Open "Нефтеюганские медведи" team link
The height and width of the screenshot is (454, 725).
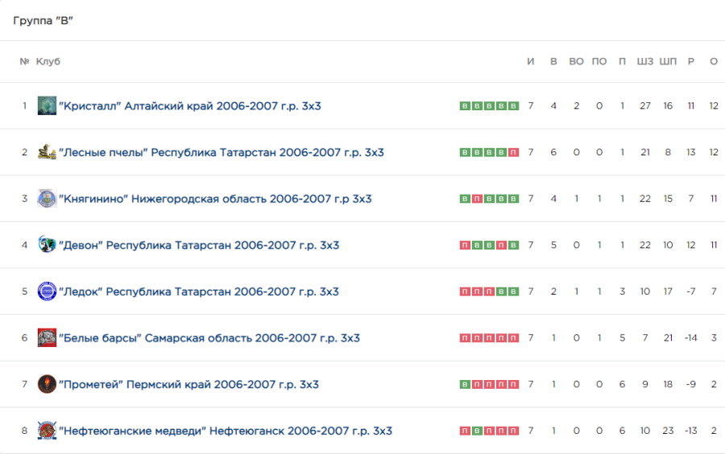coord(225,431)
